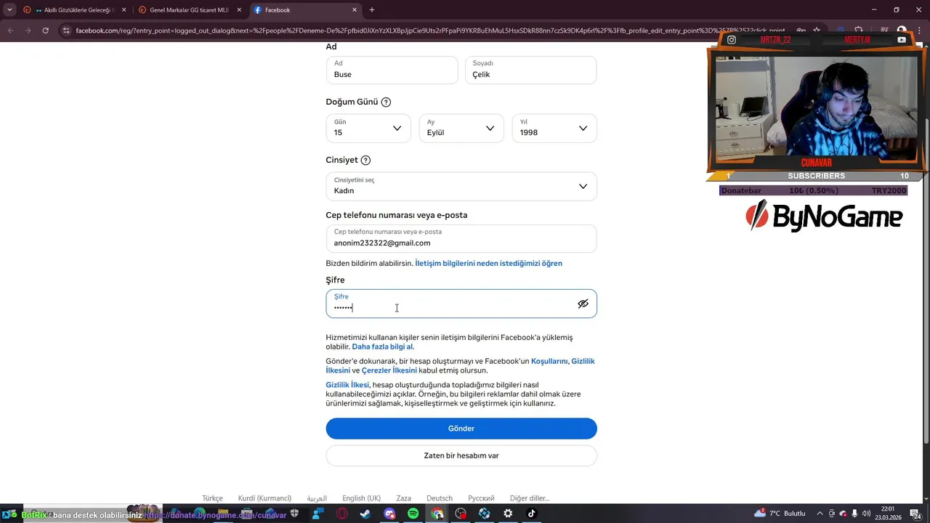Screen dimensions: 930x523
Task: Open site information icon in address bar
Action: point(66,31)
